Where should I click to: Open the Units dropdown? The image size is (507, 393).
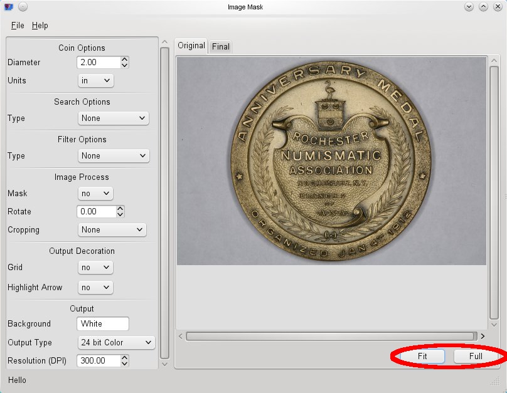pos(96,81)
